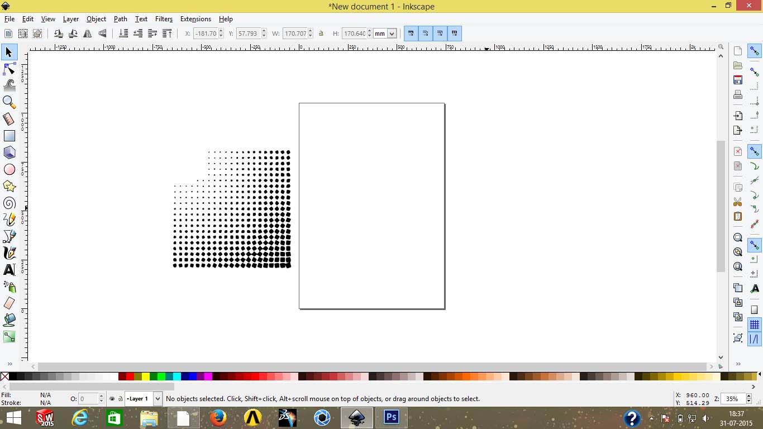Toggle move gradients with objects
The width and height of the screenshot is (763, 429).
click(x=440, y=34)
